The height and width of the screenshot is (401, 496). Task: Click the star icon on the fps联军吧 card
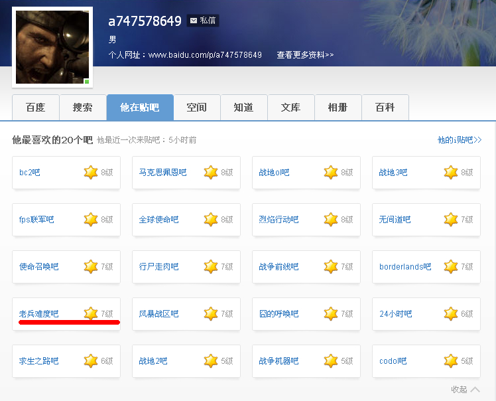(x=91, y=220)
